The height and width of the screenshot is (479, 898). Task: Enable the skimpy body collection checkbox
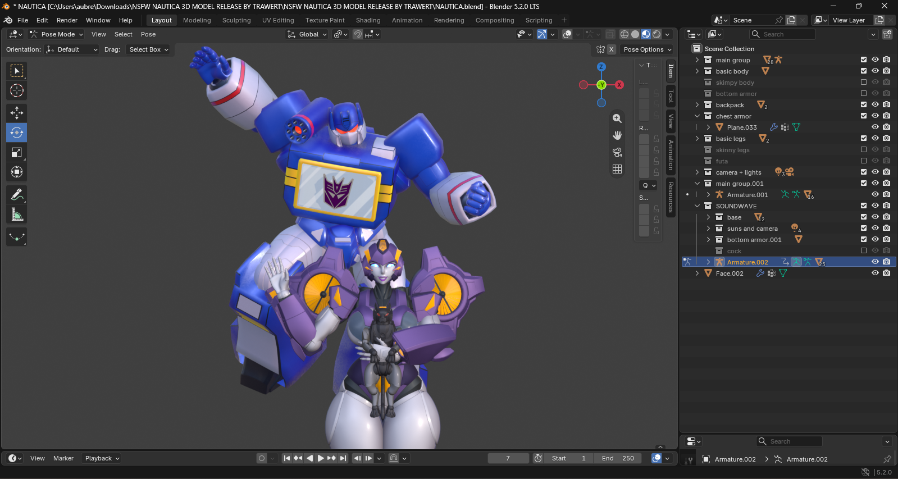click(x=864, y=83)
